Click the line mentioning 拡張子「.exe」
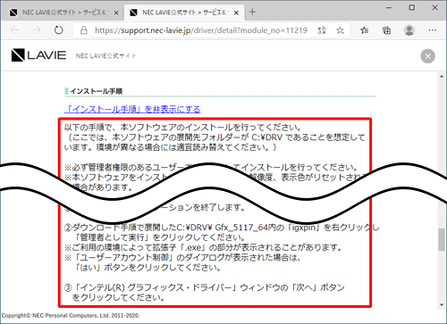 (x=203, y=247)
